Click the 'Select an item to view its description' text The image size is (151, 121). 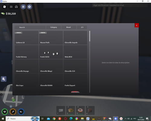(x=116, y=63)
